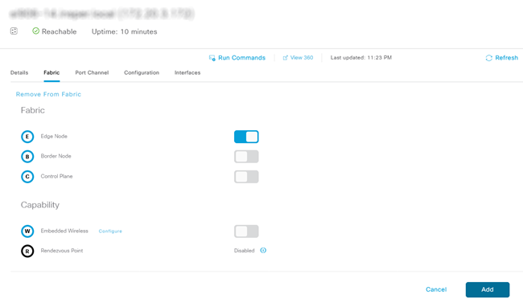Click the Embedded Wireless label
This screenshot has height=307, width=523.
(64, 231)
